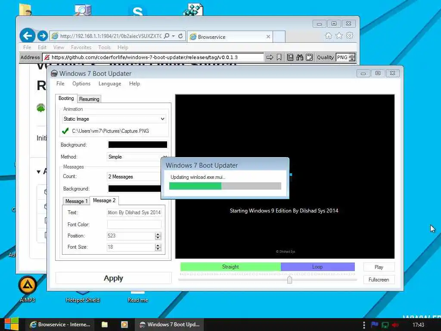Click the Windows Start button
Viewport: 441px width, 331px height.
pyautogui.click(x=12, y=324)
